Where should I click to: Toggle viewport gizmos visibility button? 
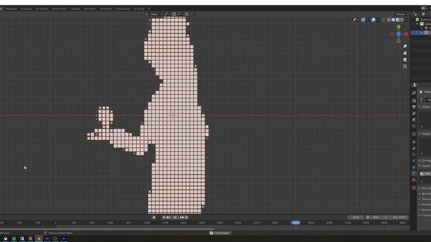[x=364, y=19]
